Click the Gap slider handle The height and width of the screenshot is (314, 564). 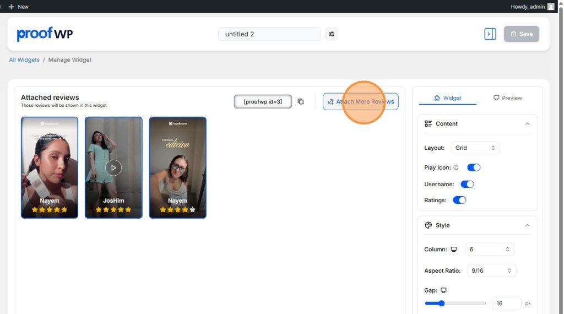pos(441,304)
